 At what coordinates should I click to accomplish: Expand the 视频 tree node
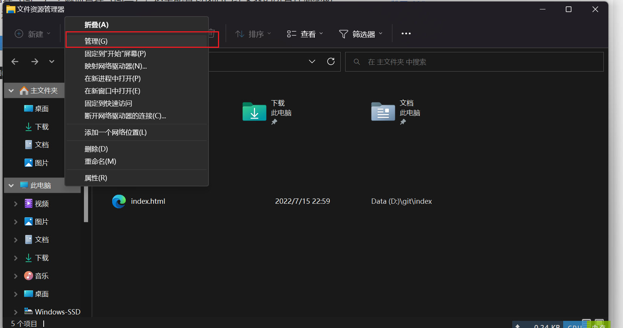tap(15, 204)
